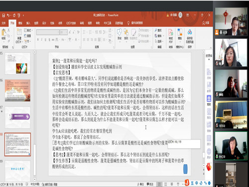Screen dimensions: 249x187
Task: Switch to Normal view status bar icon
Action: pos(159,184)
